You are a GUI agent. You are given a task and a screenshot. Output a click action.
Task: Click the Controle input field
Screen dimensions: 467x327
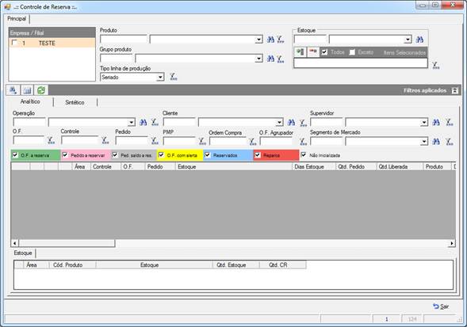tap(80, 140)
